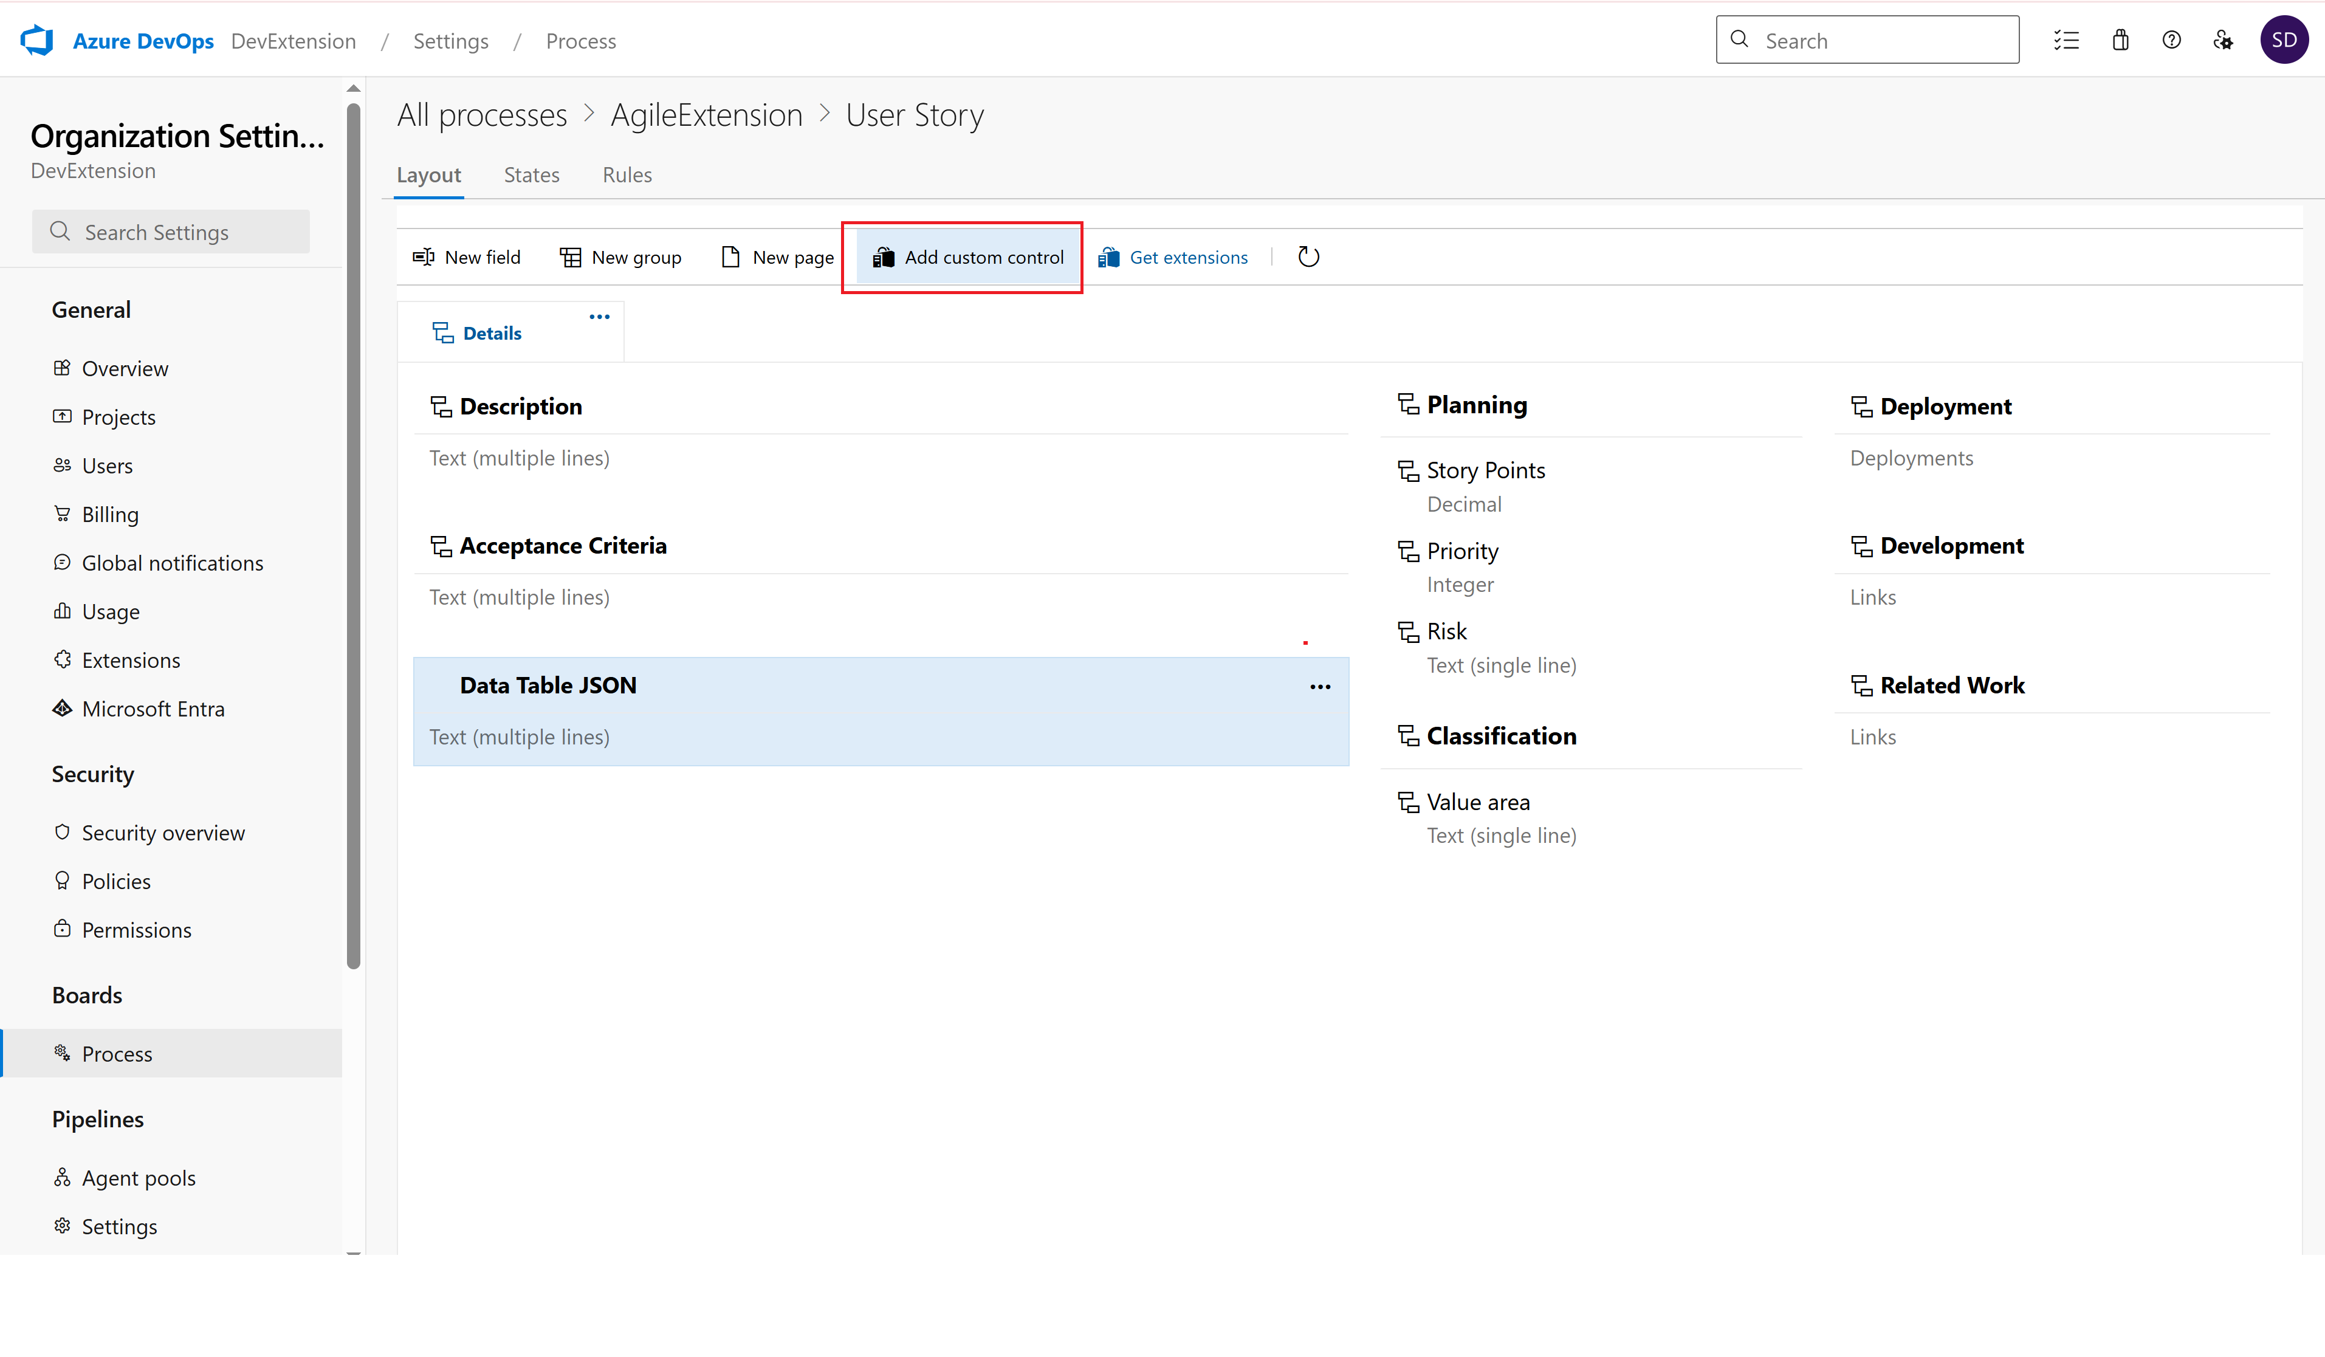Click the SD profile avatar
This screenshot has width=2325, height=1357.
tap(2284, 41)
